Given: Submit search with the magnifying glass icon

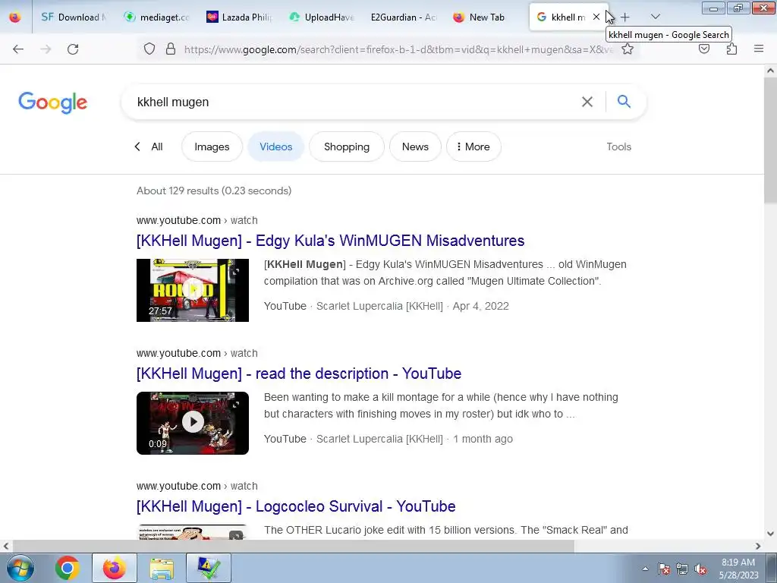Looking at the screenshot, I should pyautogui.click(x=624, y=102).
